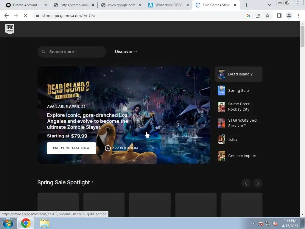Bookmark this page with star icon
The image size is (305, 229).
point(267,16)
